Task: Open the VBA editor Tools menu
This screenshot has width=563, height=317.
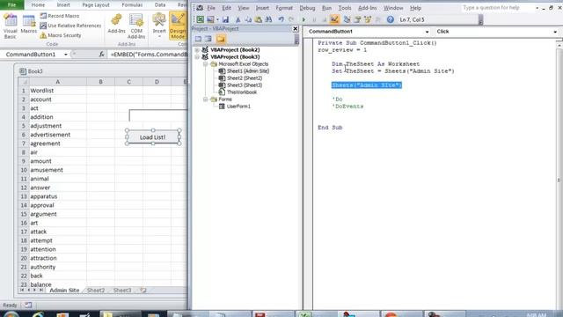Action: tap(345, 8)
